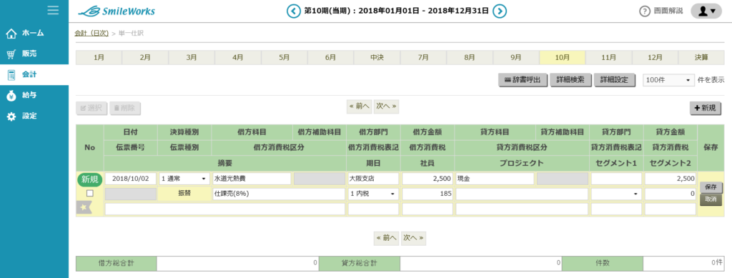Open the user account dropdown
Screen dimensions: 732x278
(706, 11)
